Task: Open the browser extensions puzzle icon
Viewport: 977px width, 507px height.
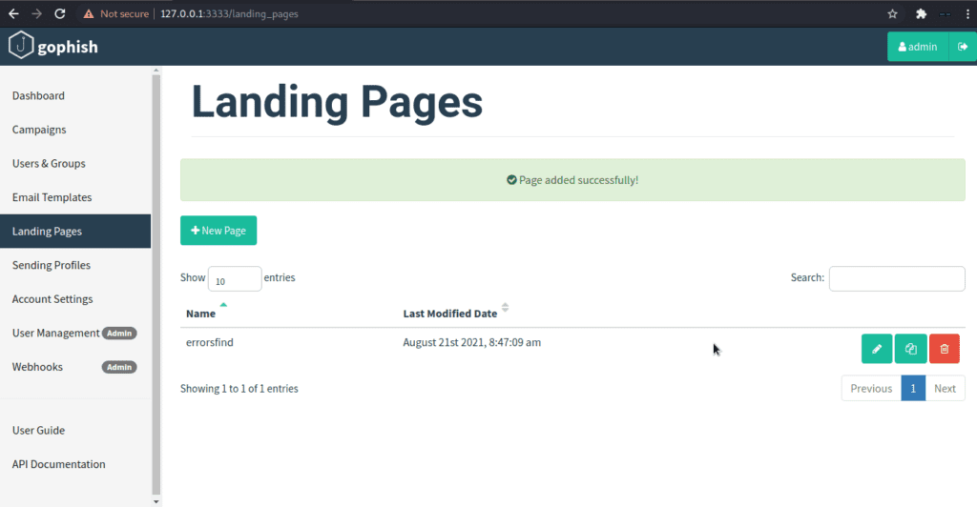Action: 921,14
